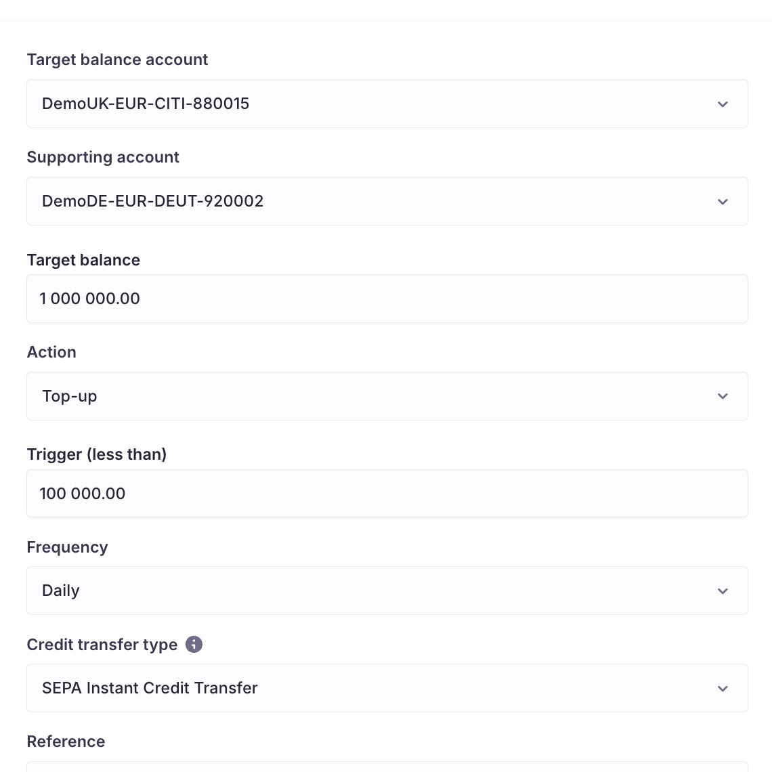Viewport: 772px width, 772px height.
Task: Click the Reference input field at the bottom
Action: coord(387,767)
